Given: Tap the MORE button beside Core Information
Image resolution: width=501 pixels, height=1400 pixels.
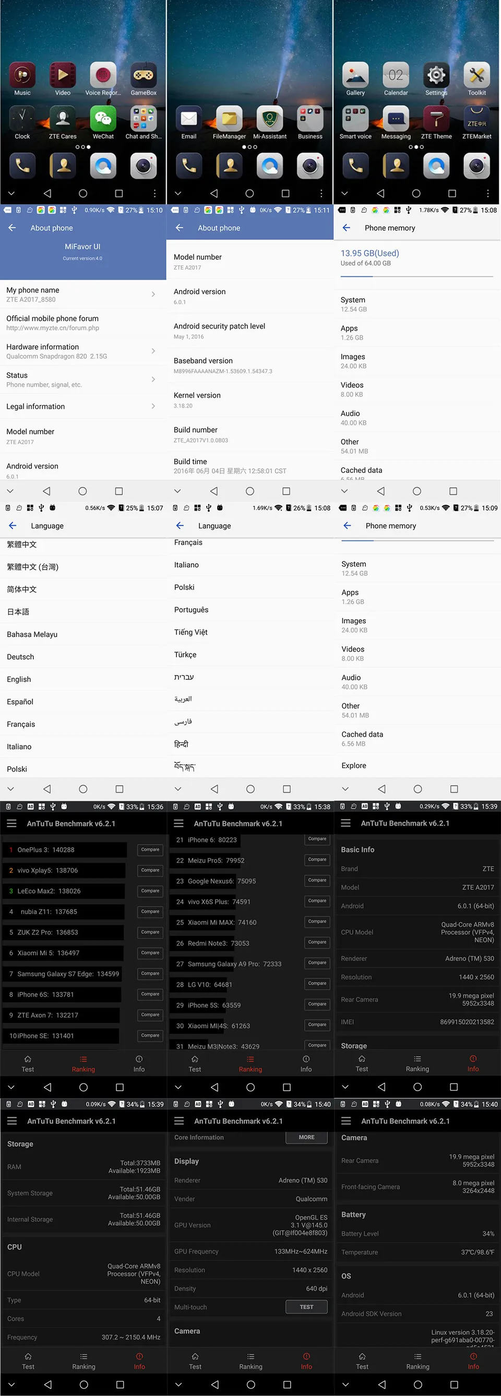Looking at the screenshot, I should (x=307, y=1137).
